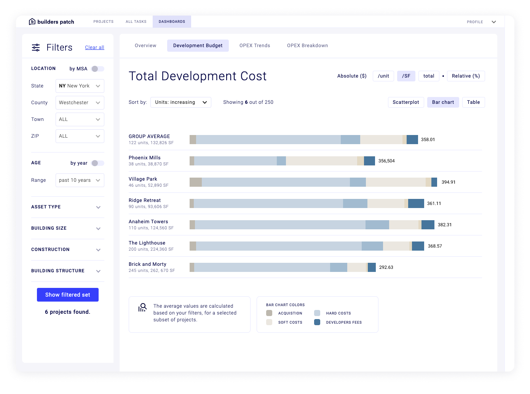Select Scatterplot chart view
Viewport: 530px width, 394px height.
[x=406, y=102]
